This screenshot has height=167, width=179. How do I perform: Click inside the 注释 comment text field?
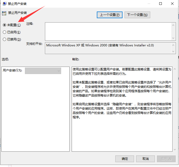click(x=108, y=31)
